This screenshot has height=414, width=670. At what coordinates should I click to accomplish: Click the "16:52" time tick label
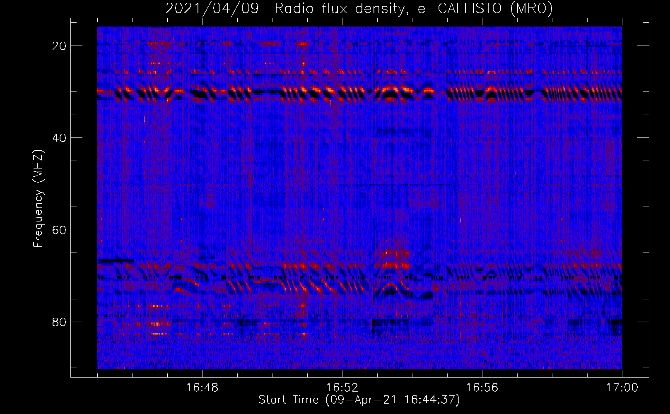pyautogui.click(x=342, y=388)
